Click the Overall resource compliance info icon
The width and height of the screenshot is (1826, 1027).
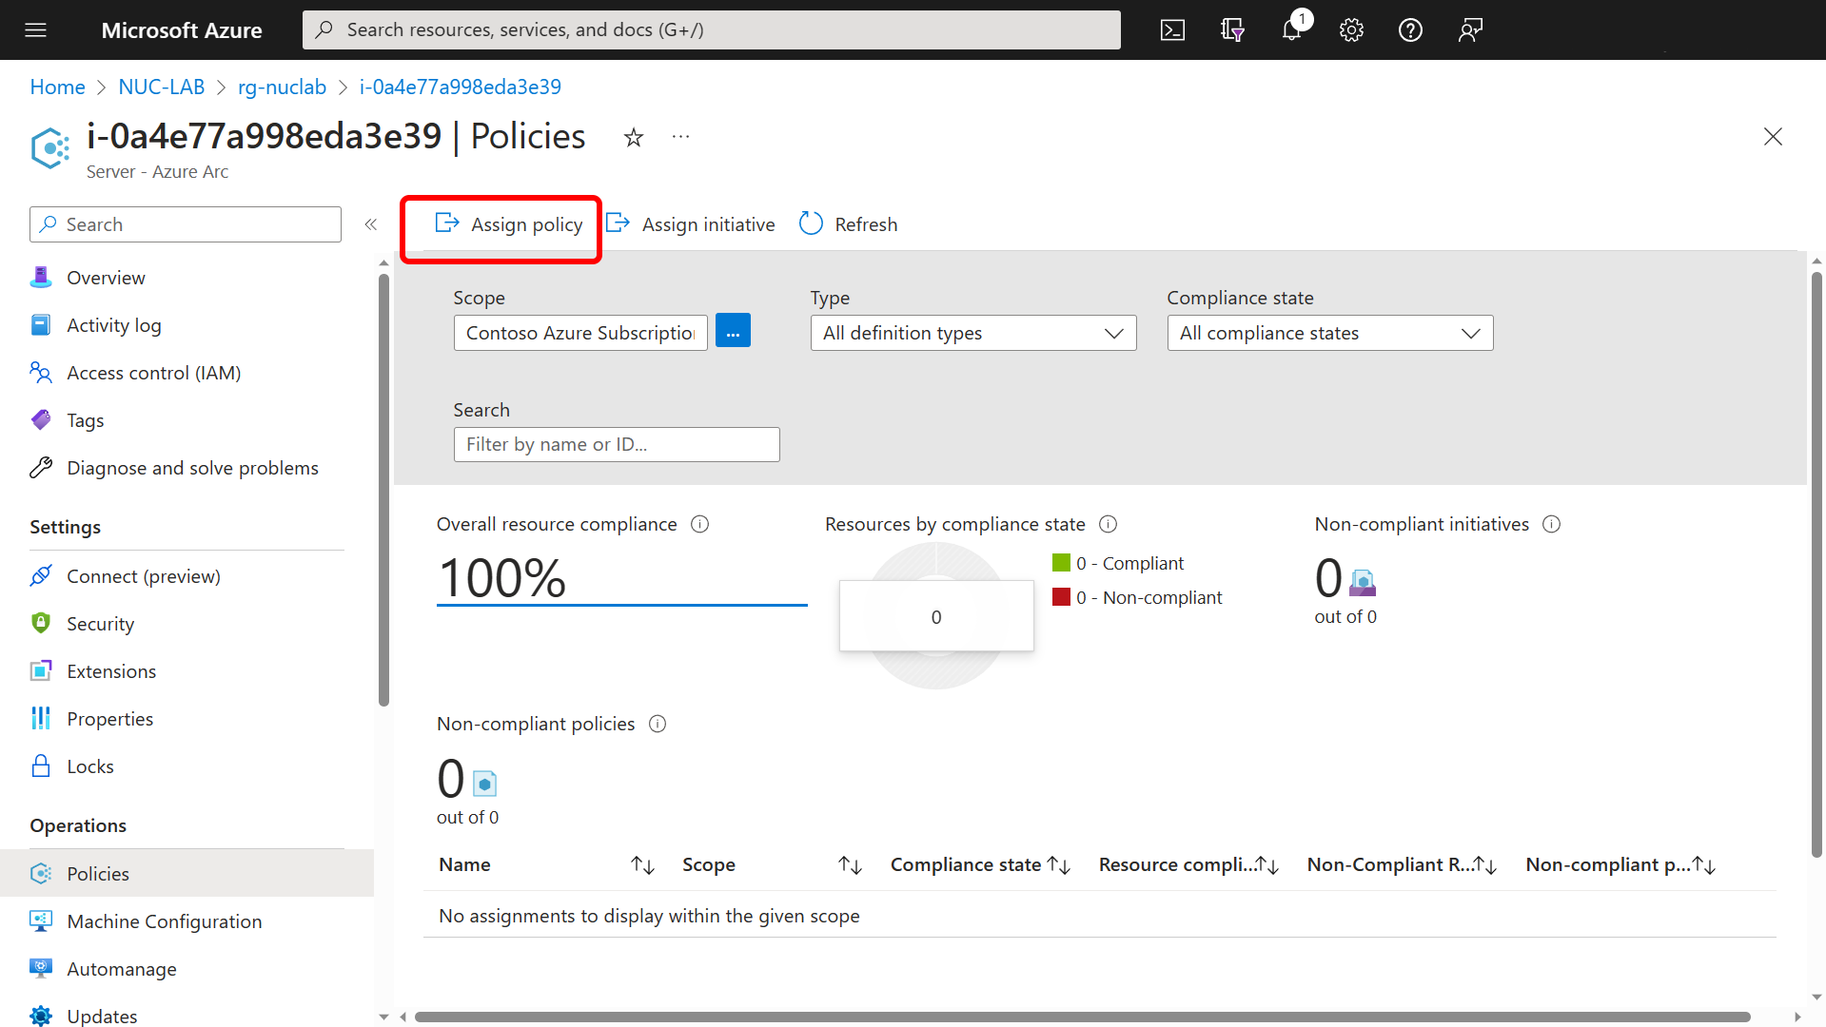point(700,524)
